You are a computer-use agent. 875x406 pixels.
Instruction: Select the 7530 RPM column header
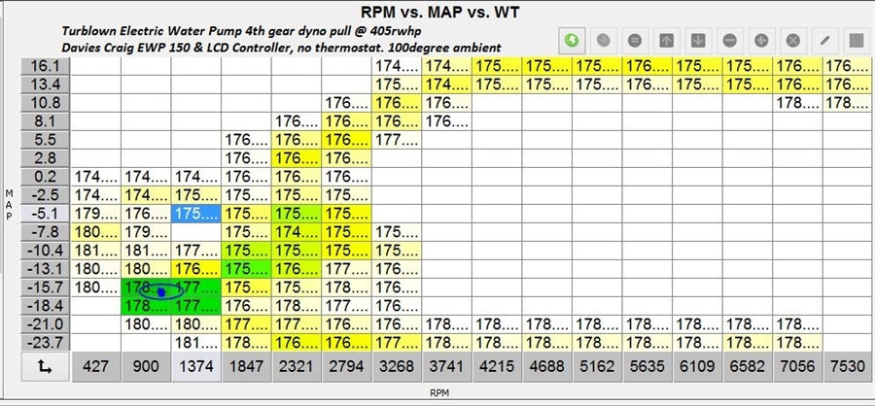point(848,367)
